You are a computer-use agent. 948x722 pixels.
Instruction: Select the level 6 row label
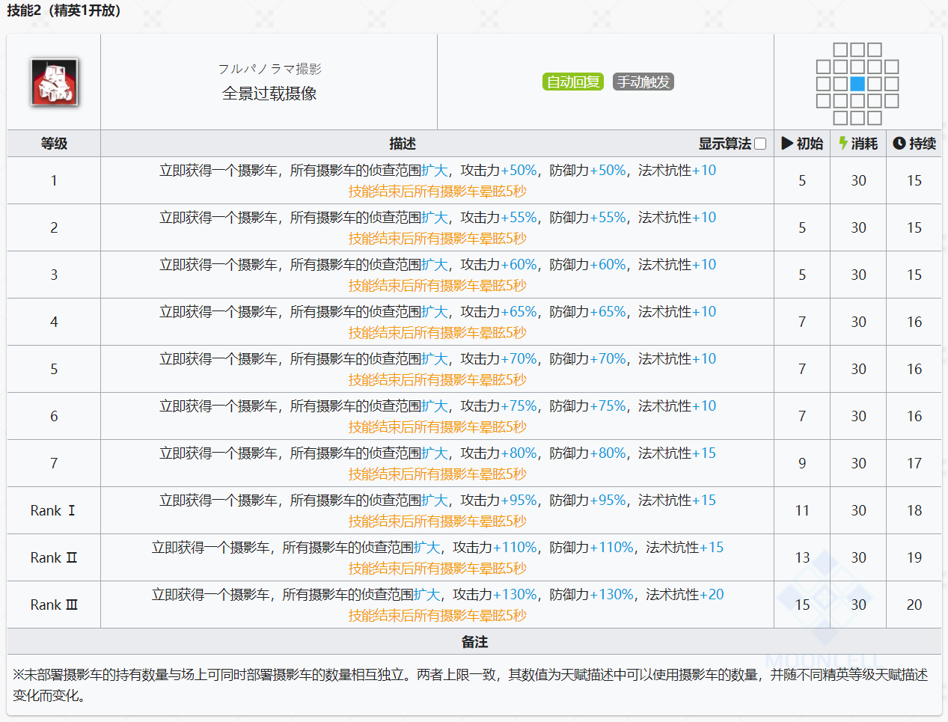click(x=54, y=416)
